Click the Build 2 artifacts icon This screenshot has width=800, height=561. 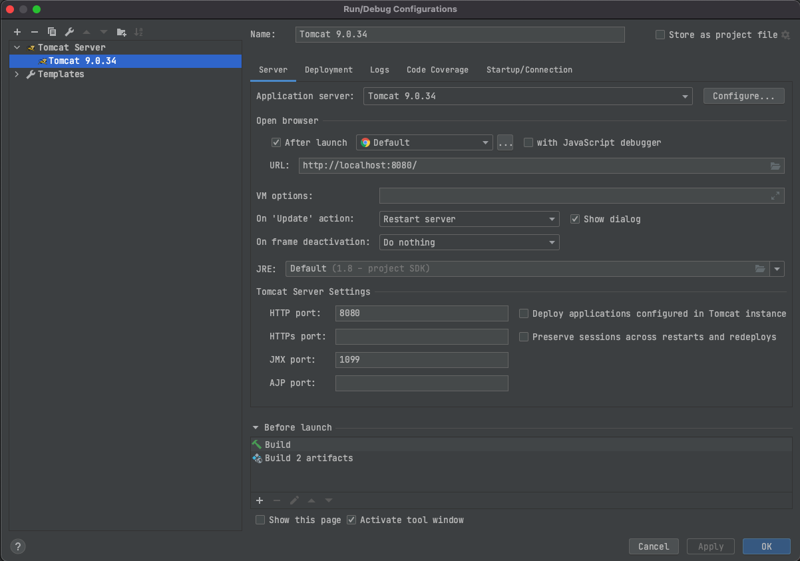tap(257, 458)
